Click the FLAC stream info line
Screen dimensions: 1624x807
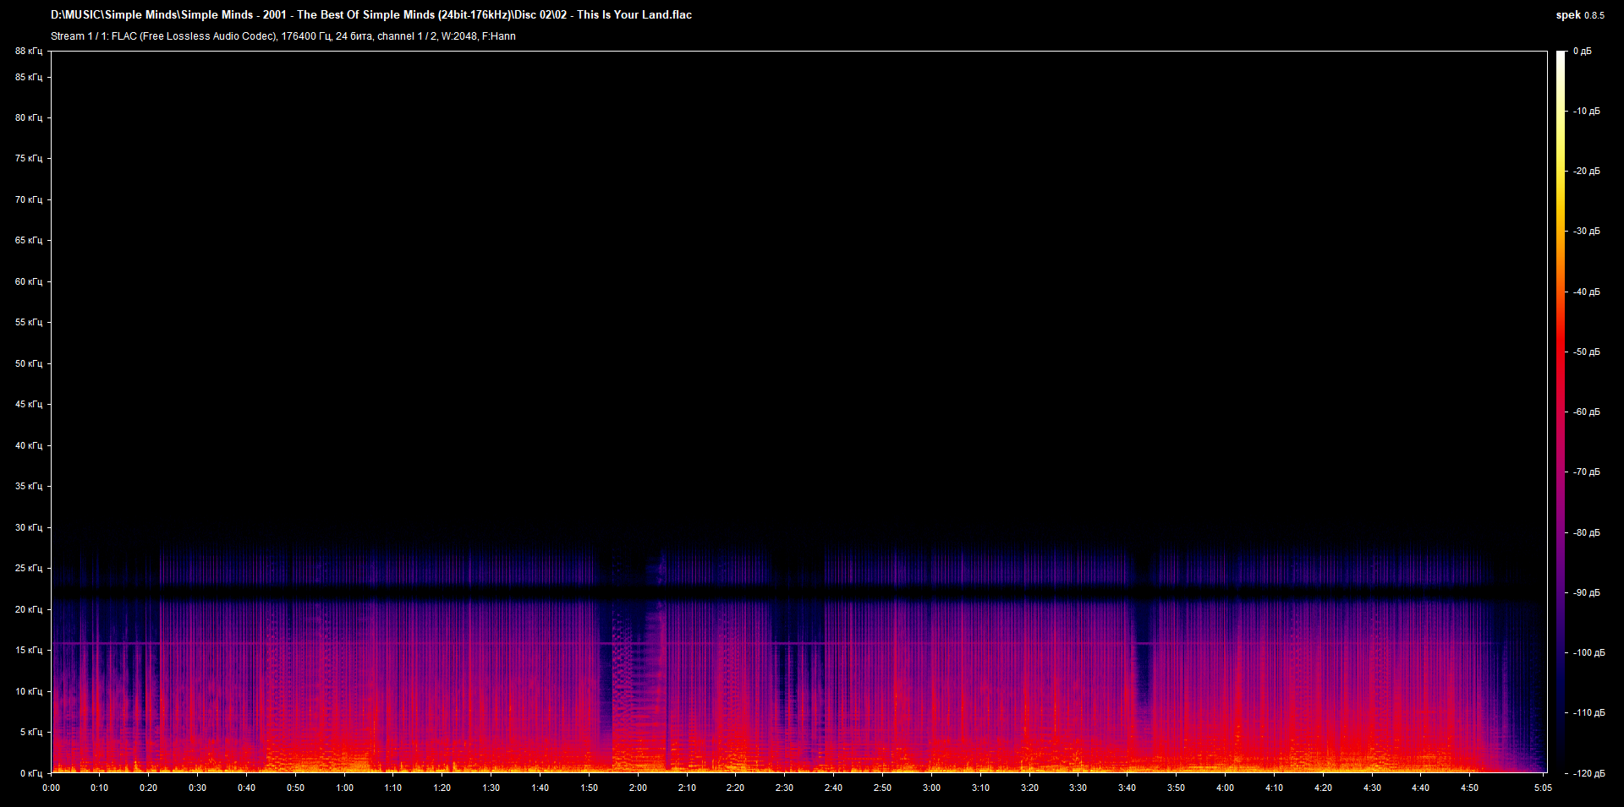click(x=283, y=36)
